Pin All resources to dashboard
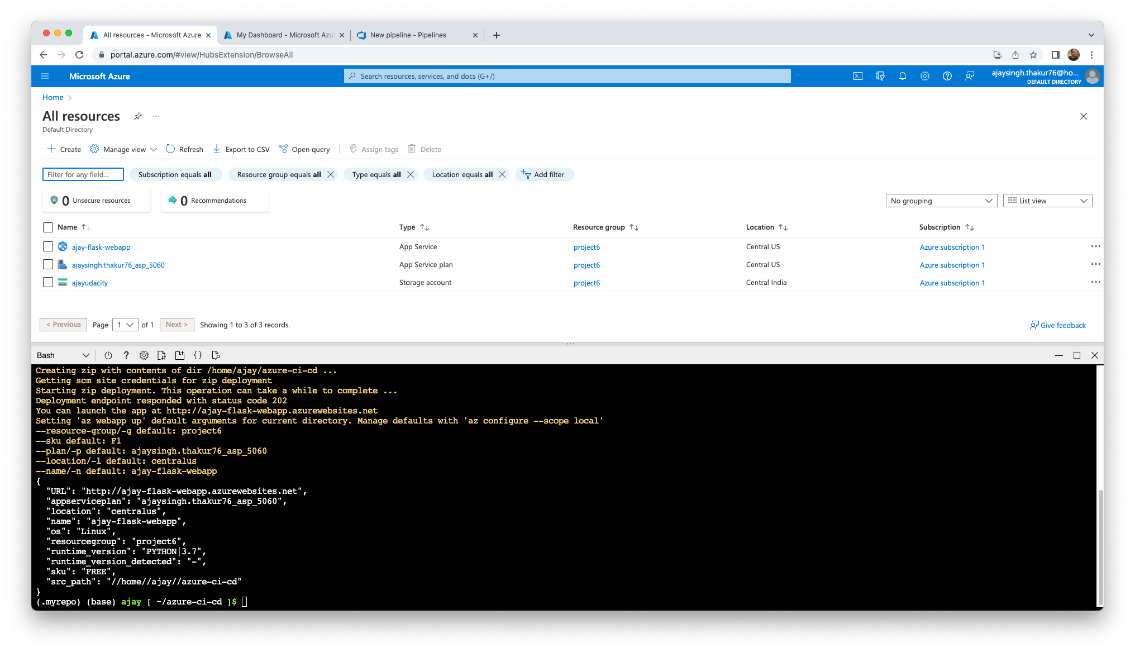Viewport: 1135px width, 652px height. pyautogui.click(x=137, y=116)
